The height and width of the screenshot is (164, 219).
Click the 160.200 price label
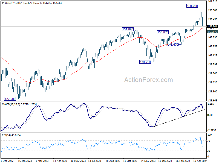pos(192,6)
